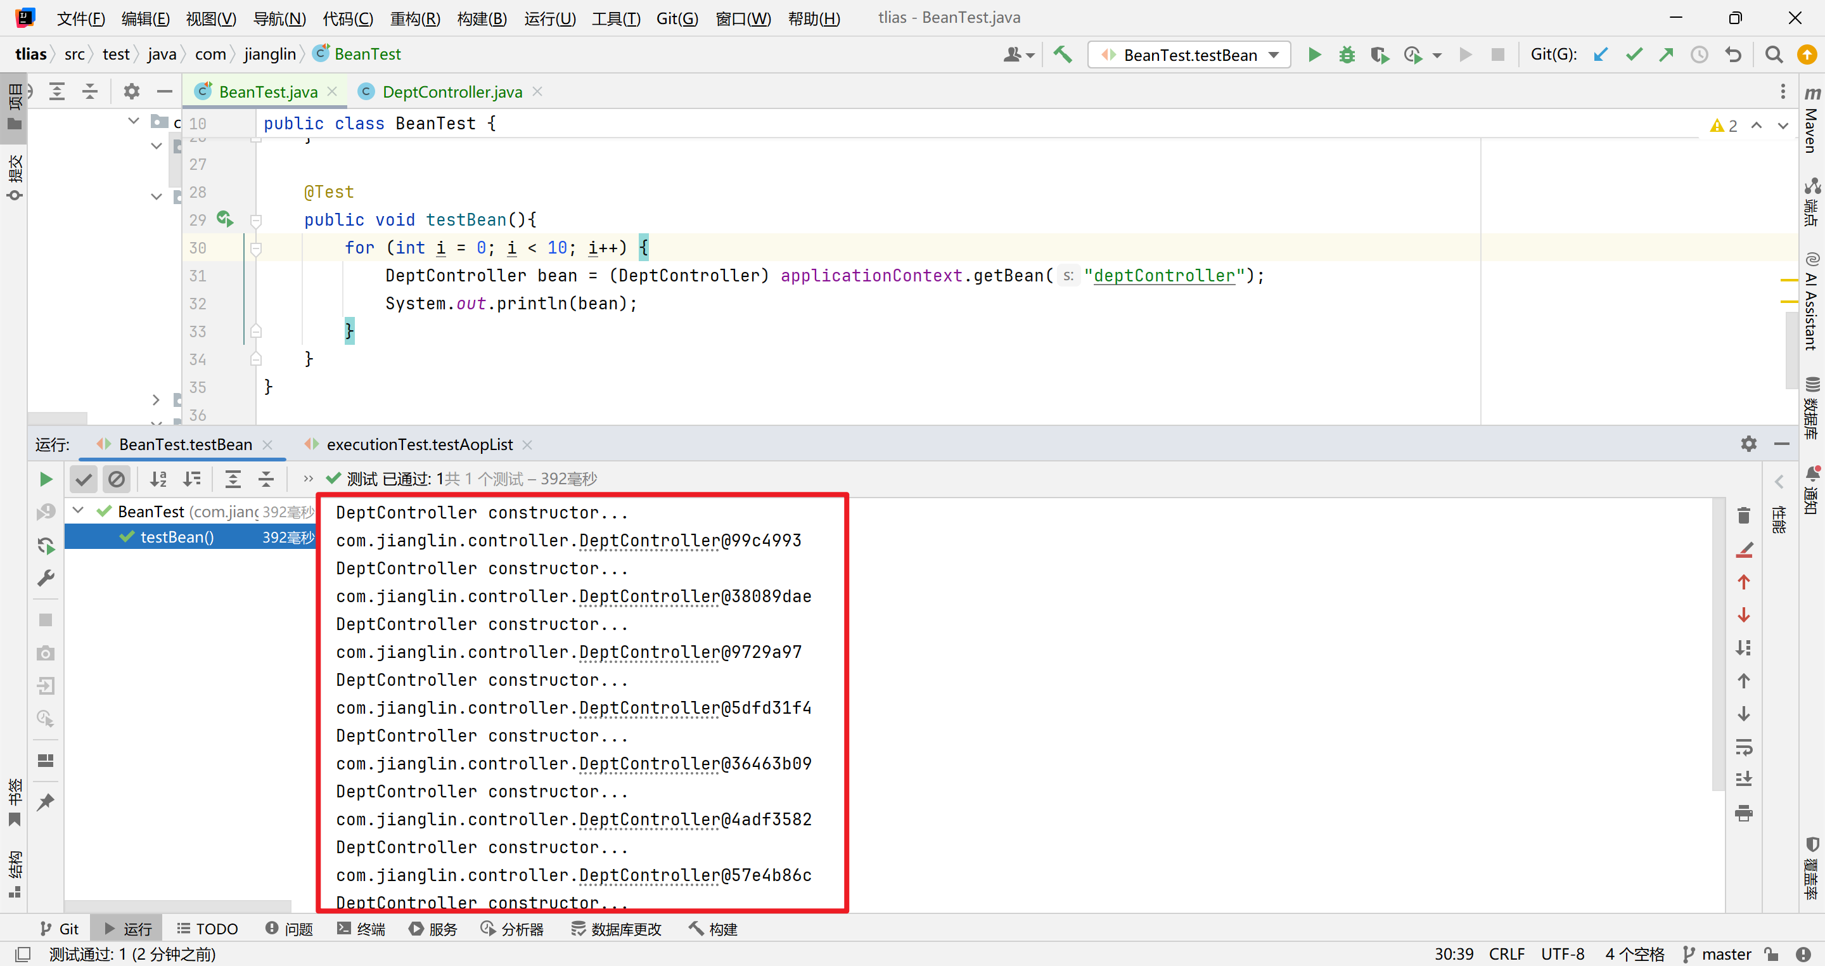Open the 终端 terminal tool window
1825x966 pixels.
[x=361, y=929]
